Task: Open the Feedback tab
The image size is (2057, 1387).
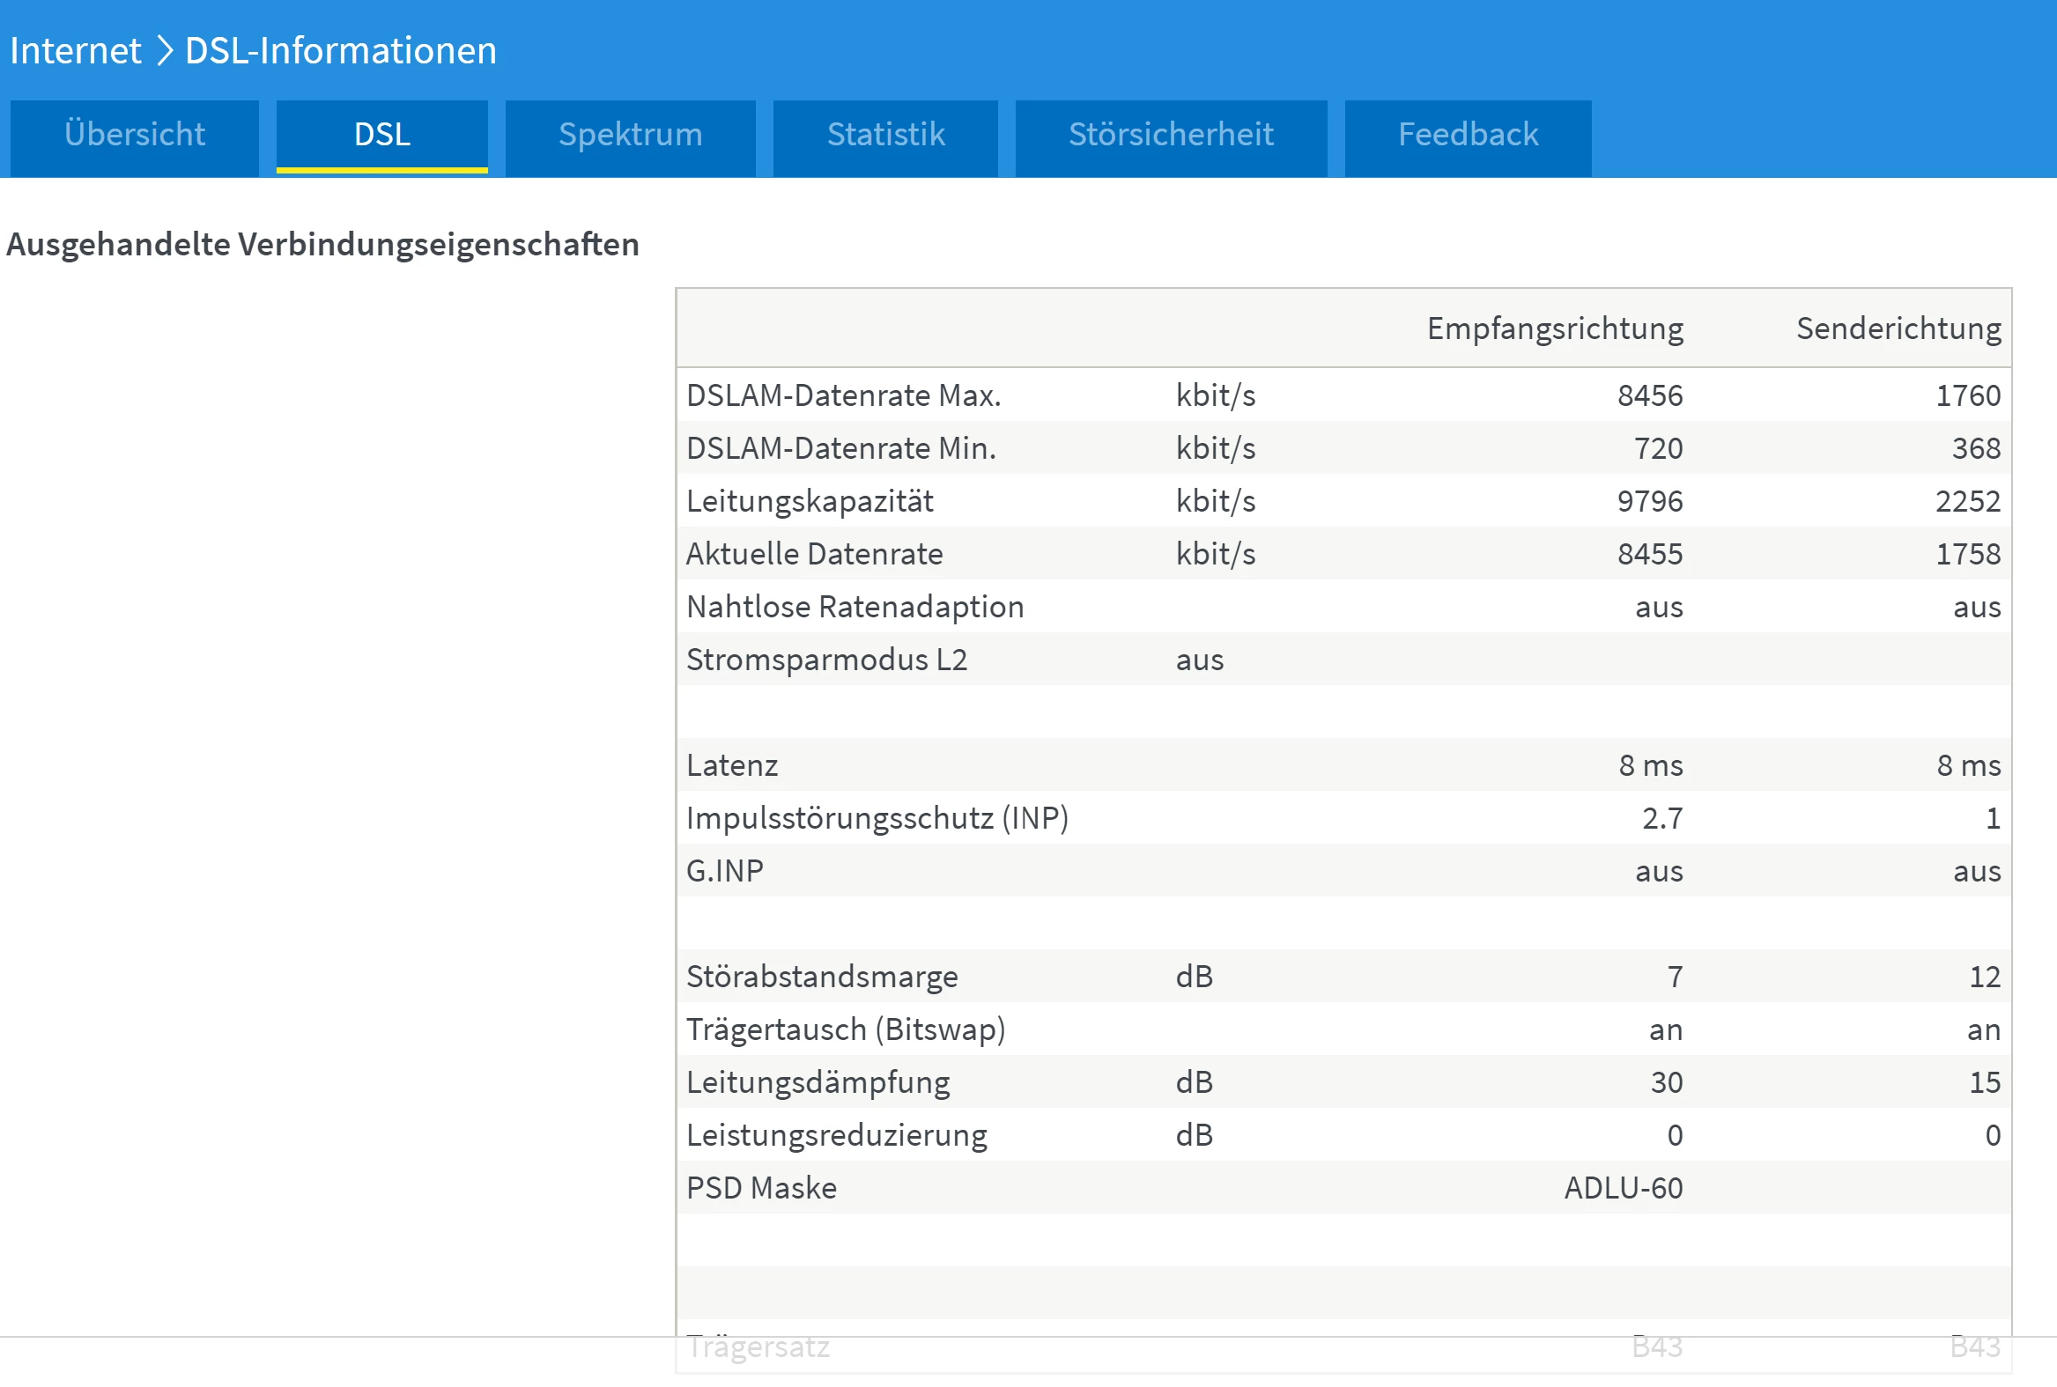Action: coord(1467,136)
